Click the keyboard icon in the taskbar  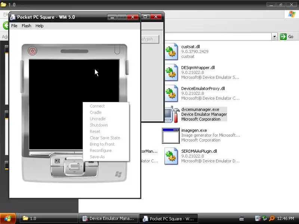tap(241, 219)
